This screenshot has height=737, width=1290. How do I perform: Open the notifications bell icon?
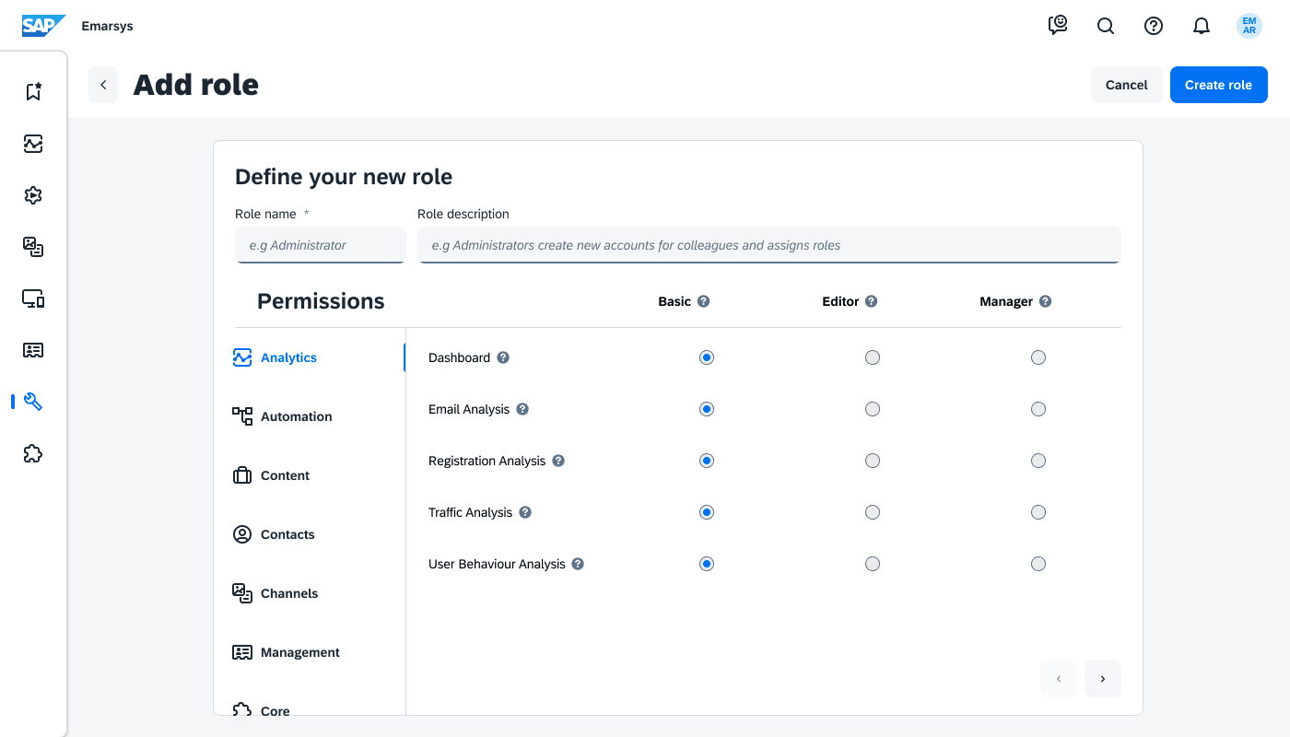(1202, 26)
